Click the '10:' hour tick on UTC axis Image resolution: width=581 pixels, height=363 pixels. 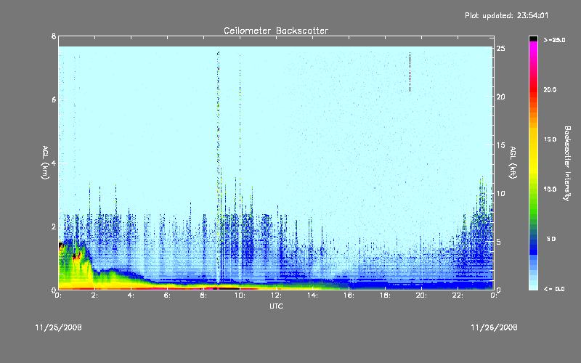pyautogui.click(x=240, y=295)
